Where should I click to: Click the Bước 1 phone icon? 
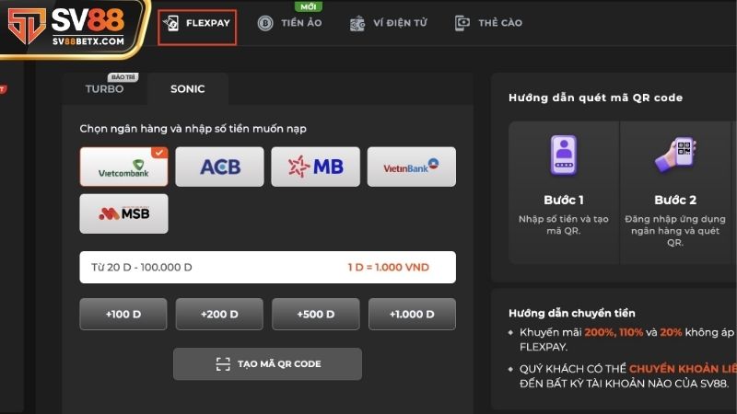coord(564,155)
